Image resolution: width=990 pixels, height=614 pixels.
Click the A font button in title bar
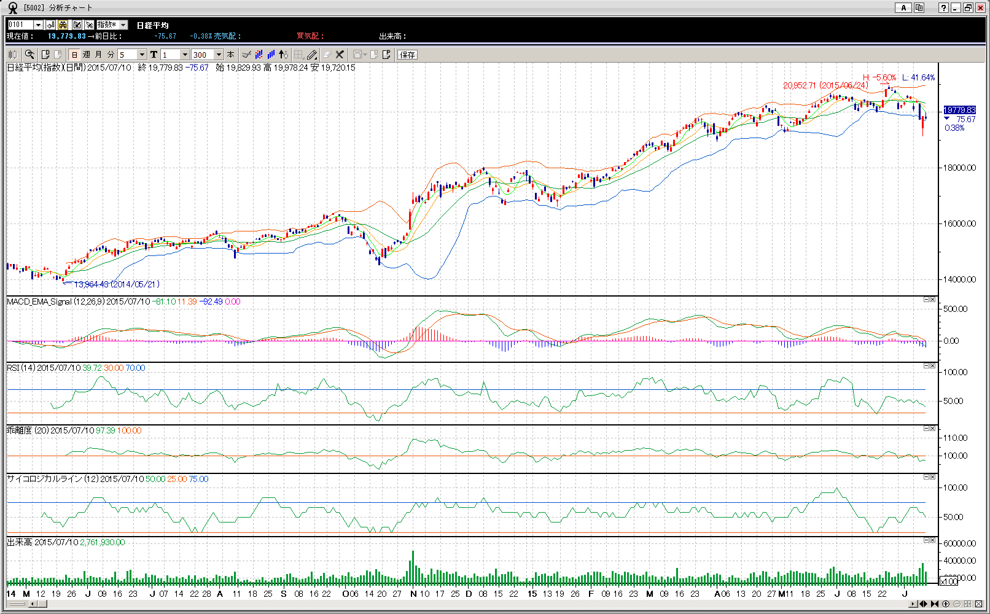click(903, 7)
